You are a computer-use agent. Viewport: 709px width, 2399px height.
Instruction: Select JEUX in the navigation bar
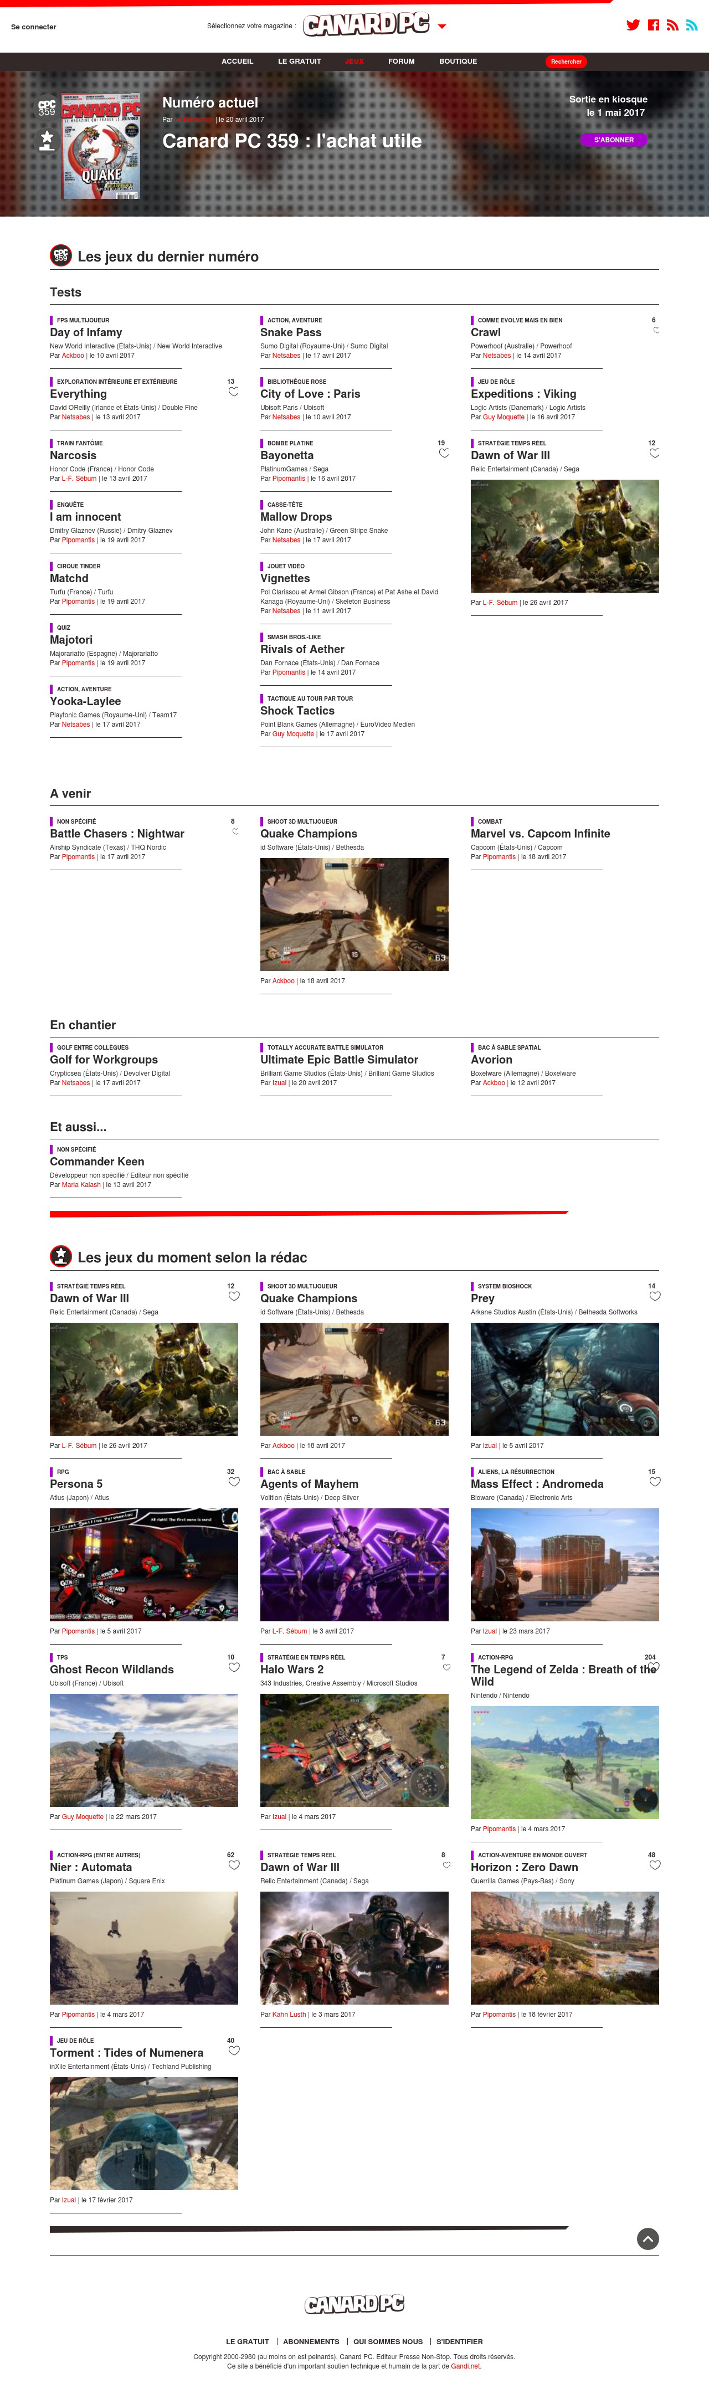[355, 61]
